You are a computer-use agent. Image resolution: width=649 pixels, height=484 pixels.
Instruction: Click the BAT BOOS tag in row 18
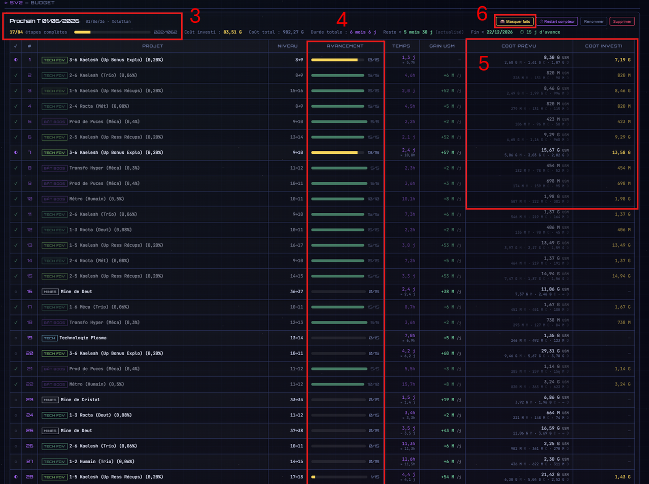pyautogui.click(x=54, y=322)
